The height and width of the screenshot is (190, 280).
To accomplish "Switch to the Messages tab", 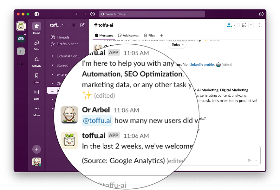I will pyautogui.click(x=104, y=35).
